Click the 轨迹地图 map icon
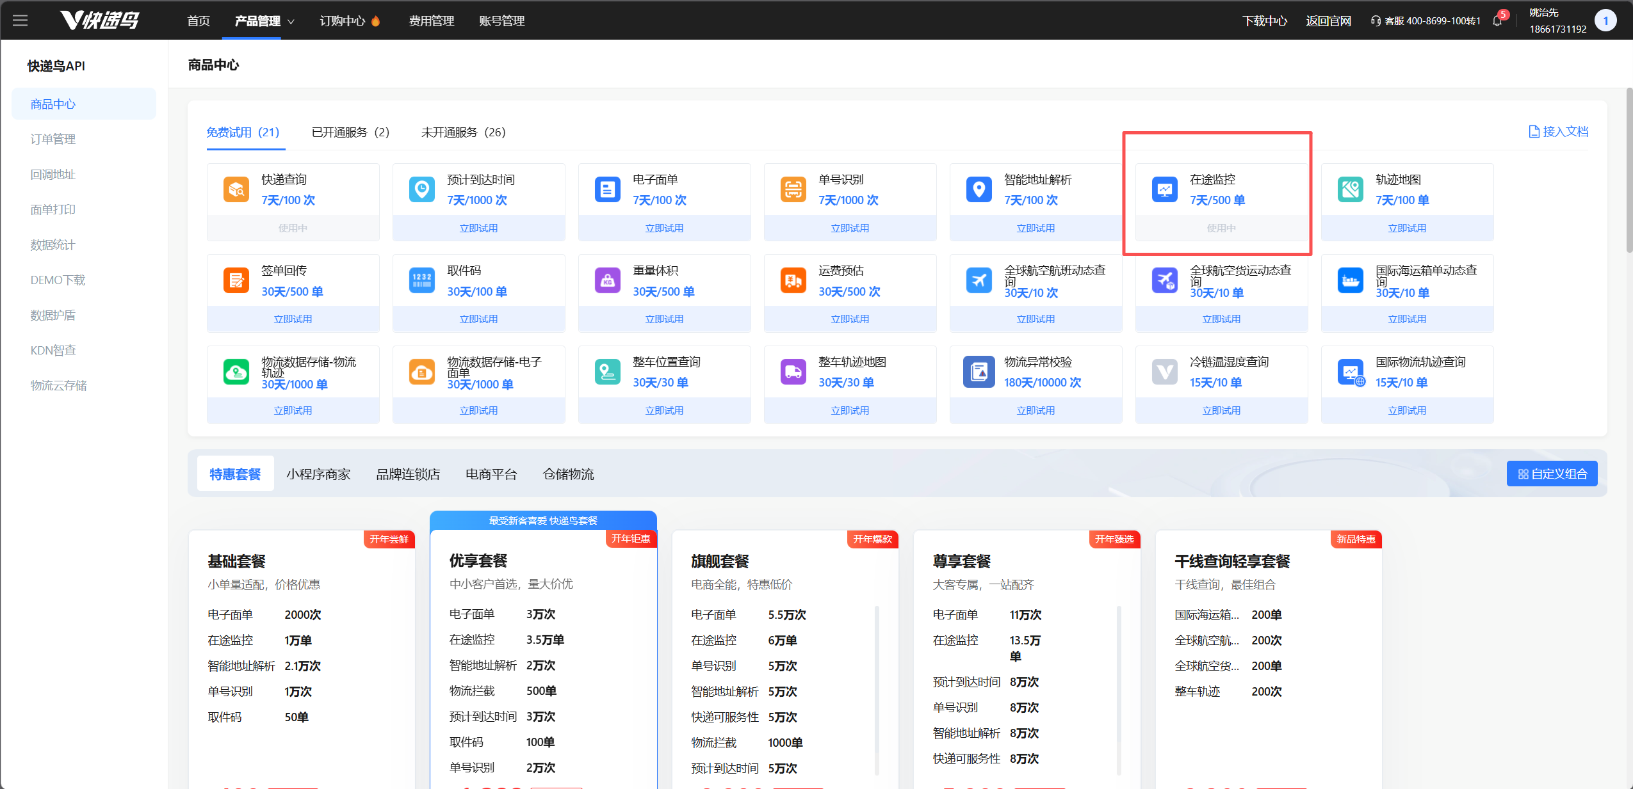Viewport: 1633px width, 789px height. [x=1351, y=189]
